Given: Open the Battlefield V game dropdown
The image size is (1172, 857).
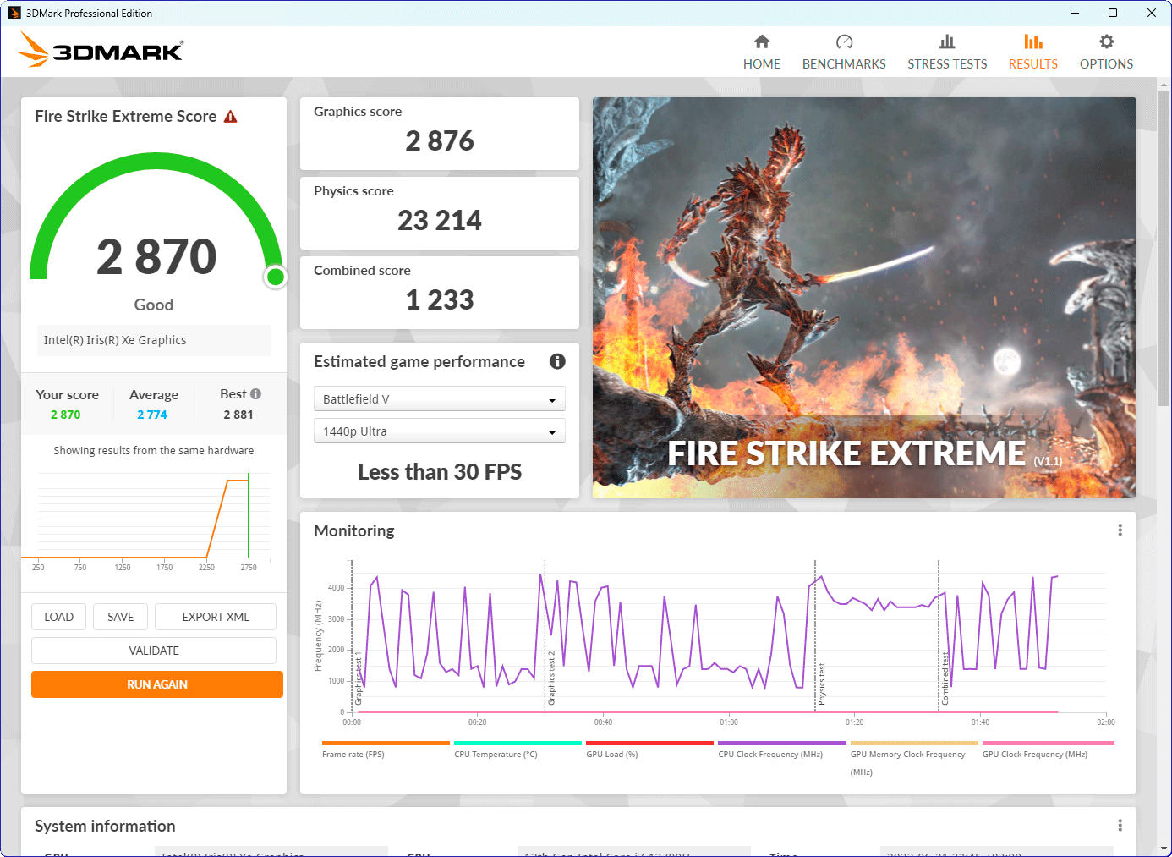Looking at the screenshot, I should click(440, 399).
